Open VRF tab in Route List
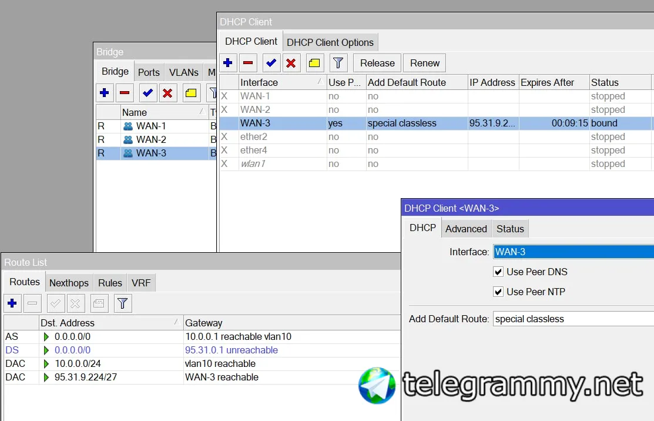 coord(141,283)
